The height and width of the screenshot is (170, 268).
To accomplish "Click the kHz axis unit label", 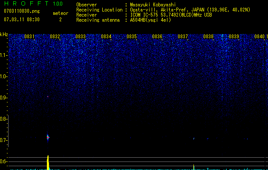I will pos(4,34).
